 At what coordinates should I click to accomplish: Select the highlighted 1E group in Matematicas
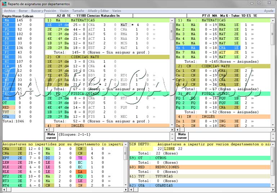[50, 25]
